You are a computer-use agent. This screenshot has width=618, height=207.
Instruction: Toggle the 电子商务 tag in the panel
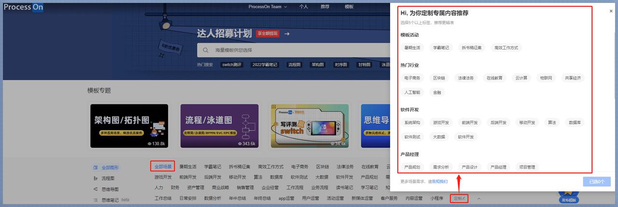tap(412, 78)
